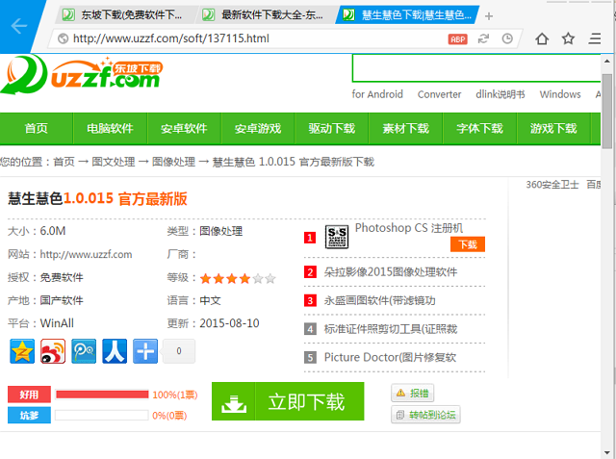Click the site info globe icon in address bar
616x459 pixels.
click(63, 38)
